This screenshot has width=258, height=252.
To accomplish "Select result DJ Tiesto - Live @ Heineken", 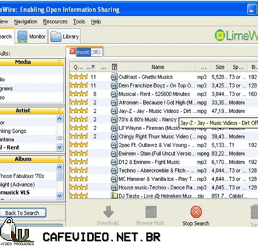I will 157,196.
